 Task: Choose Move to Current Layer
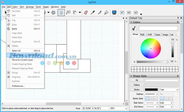click(26, 60)
